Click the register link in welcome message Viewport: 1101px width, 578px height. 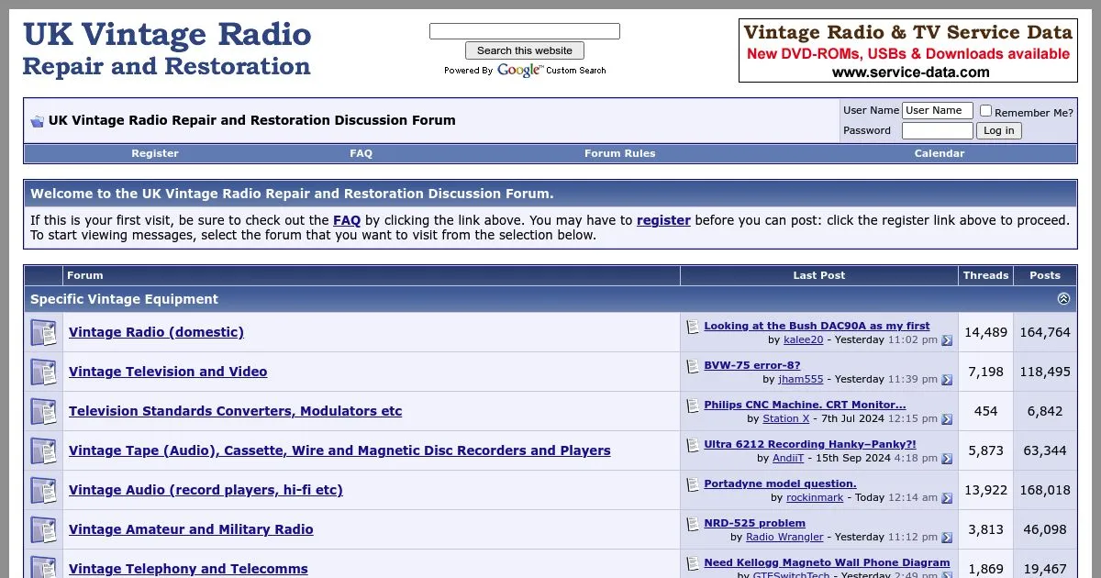[663, 220]
